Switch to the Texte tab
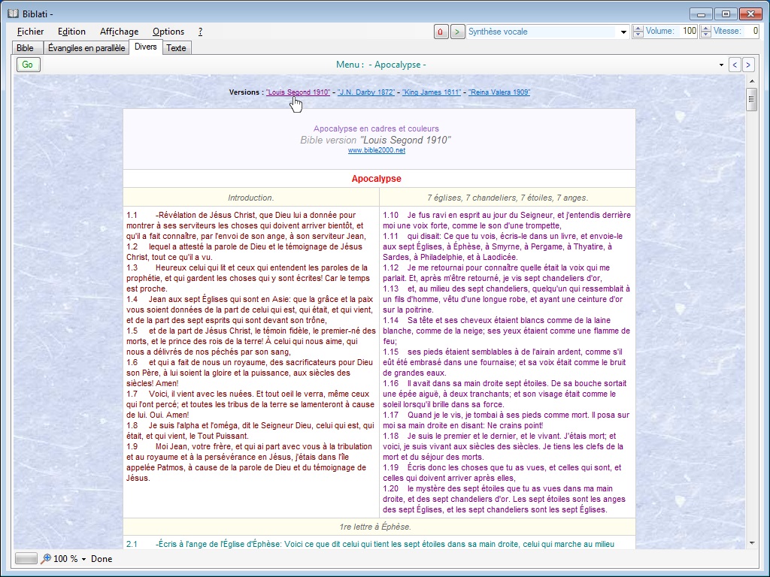The width and height of the screenshot is (770, 577). [x=176, y=48]
